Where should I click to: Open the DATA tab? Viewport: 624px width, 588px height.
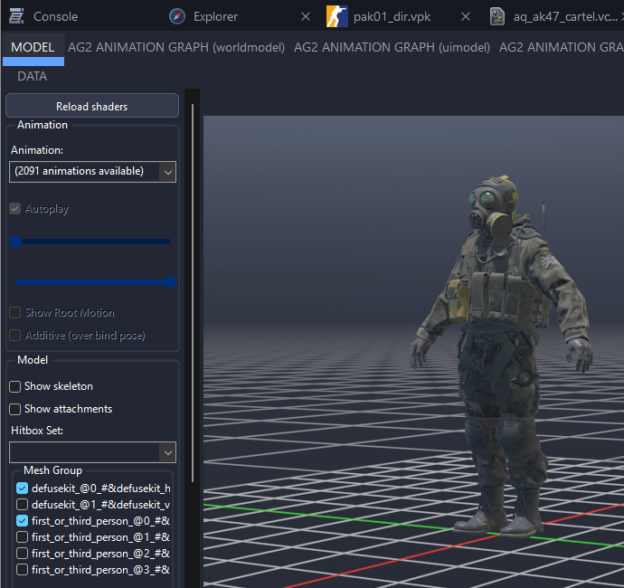[x=33, y=76]
